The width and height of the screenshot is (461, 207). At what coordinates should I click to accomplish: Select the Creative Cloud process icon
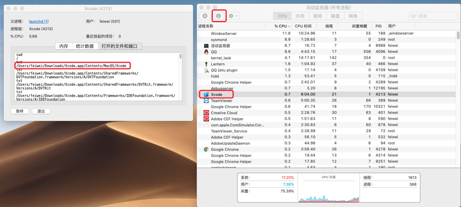click(x=206, y=113)
